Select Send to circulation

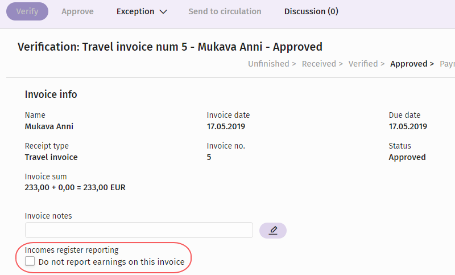pos(225,11)
